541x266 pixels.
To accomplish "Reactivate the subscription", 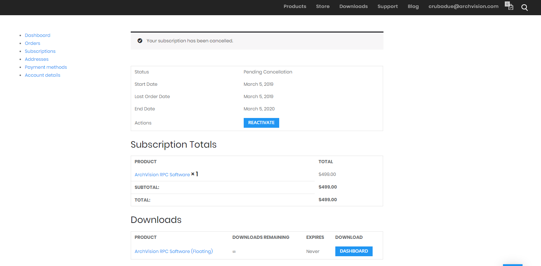I will point(261,123).
